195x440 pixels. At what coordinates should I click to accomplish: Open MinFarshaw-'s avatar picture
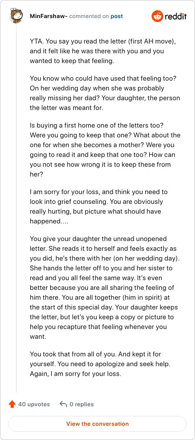[x=16, y=16]
